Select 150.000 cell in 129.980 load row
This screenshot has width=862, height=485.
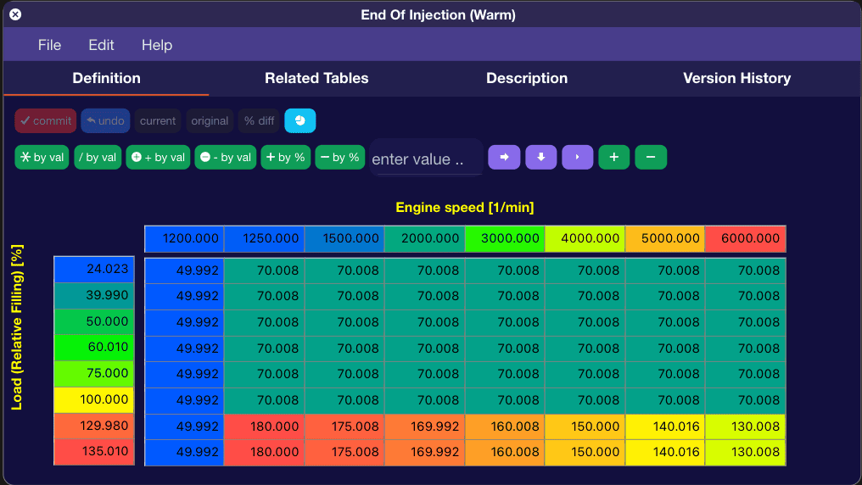(x=585, y=426)
